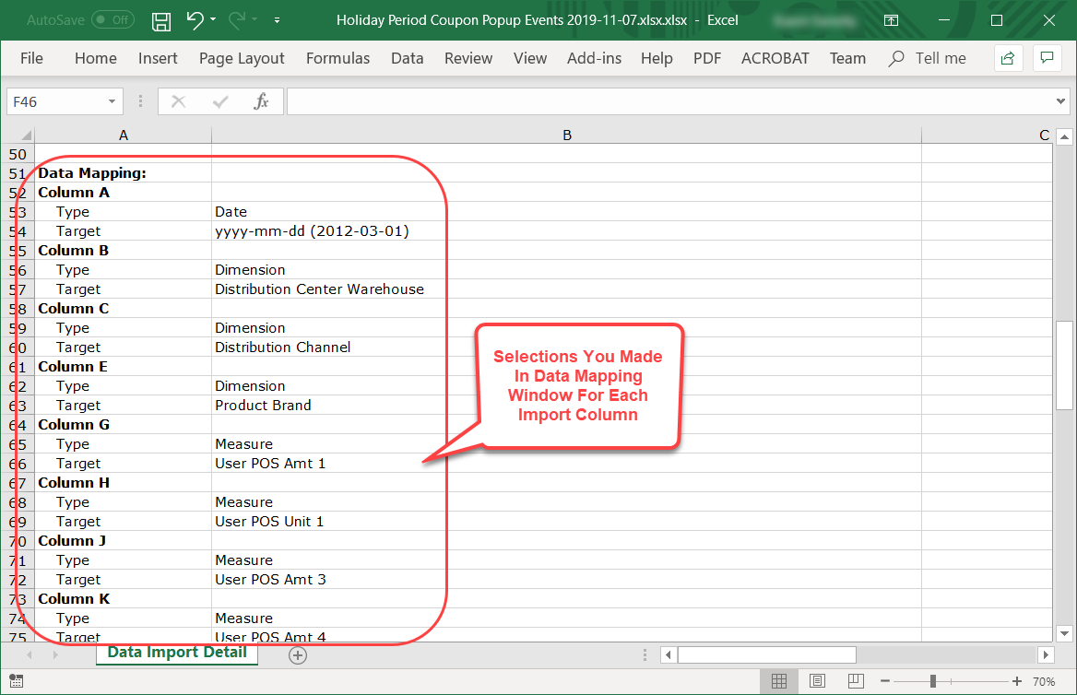
Task: Open the Page Layout ribbon tab
Action: 242,58
